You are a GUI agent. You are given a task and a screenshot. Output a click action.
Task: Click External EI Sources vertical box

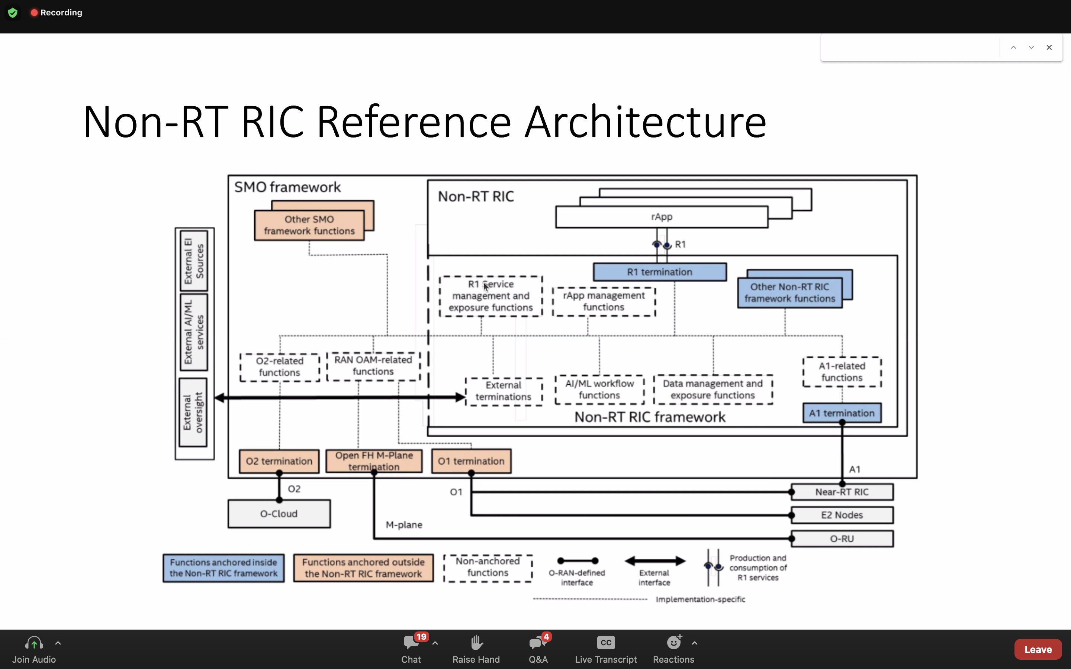[194, 261]
